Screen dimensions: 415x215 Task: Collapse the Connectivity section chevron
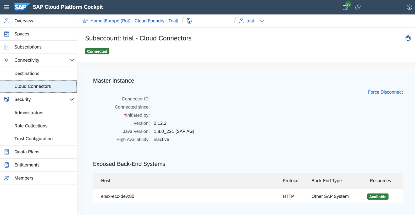coord(71,60)
